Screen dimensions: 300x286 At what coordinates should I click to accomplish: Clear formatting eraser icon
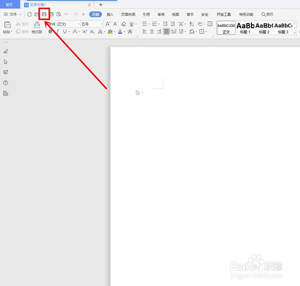(x=123, y=24)
